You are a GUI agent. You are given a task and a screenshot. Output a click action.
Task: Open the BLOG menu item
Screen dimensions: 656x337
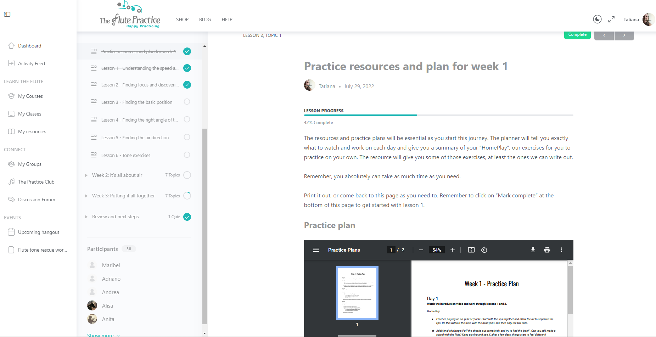[205, 19]
